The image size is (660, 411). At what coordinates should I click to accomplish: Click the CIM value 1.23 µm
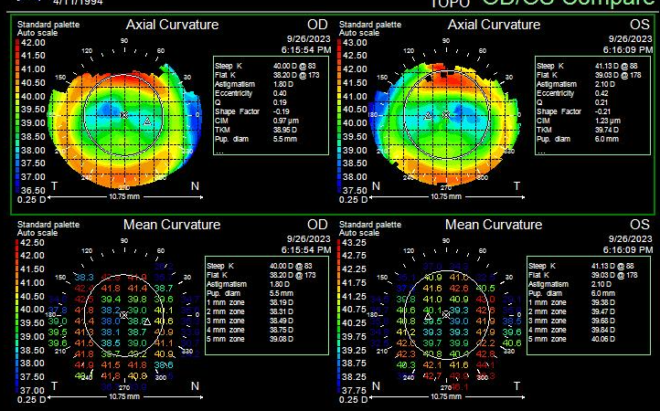pyautogui.click(x=608, y=121)
